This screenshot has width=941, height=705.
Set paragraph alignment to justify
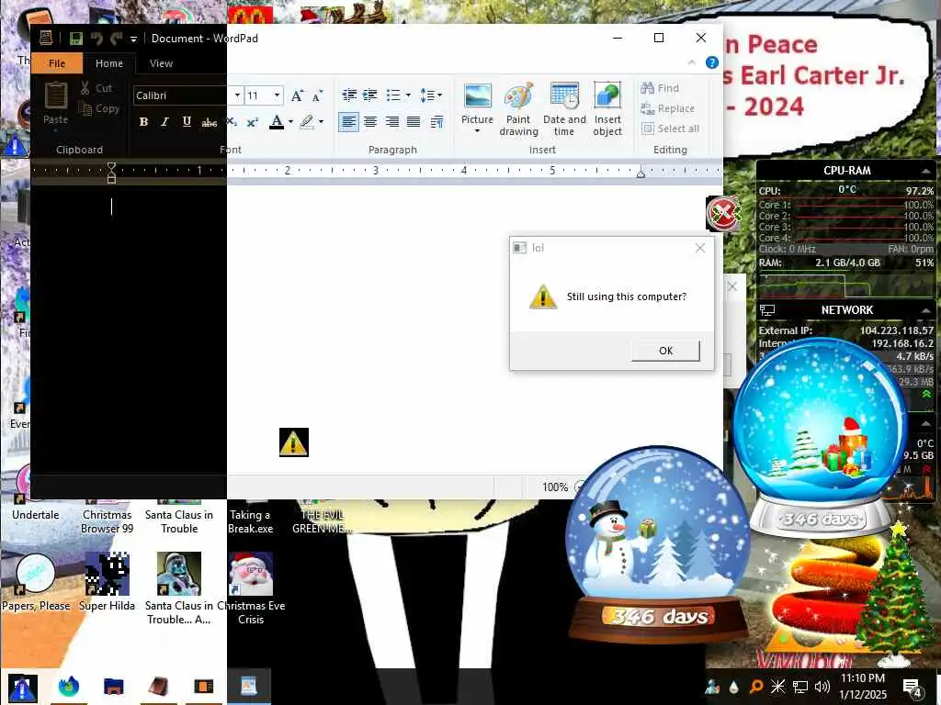(x=414, y=122)
